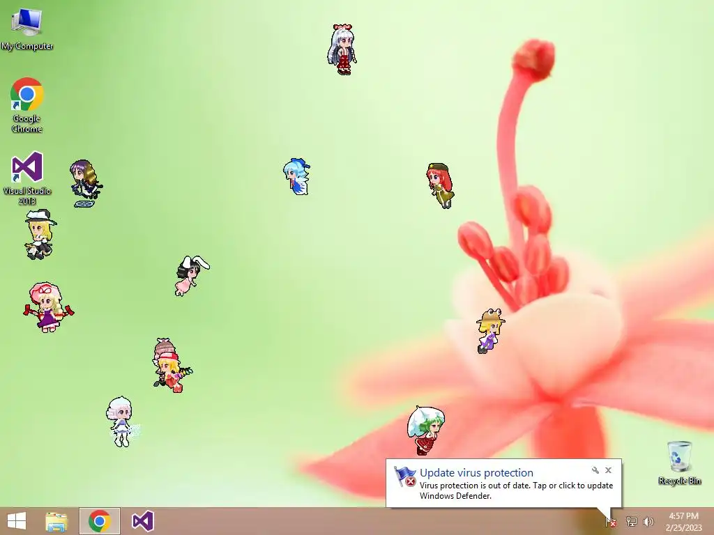Click the blonde mascot wearing frog-eyed hat
This screenshot has height=535, width=714.
click(x=489, y=331)
